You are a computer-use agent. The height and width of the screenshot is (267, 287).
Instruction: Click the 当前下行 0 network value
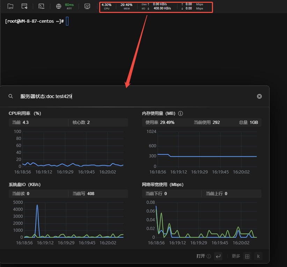click(x=156, y=194)
